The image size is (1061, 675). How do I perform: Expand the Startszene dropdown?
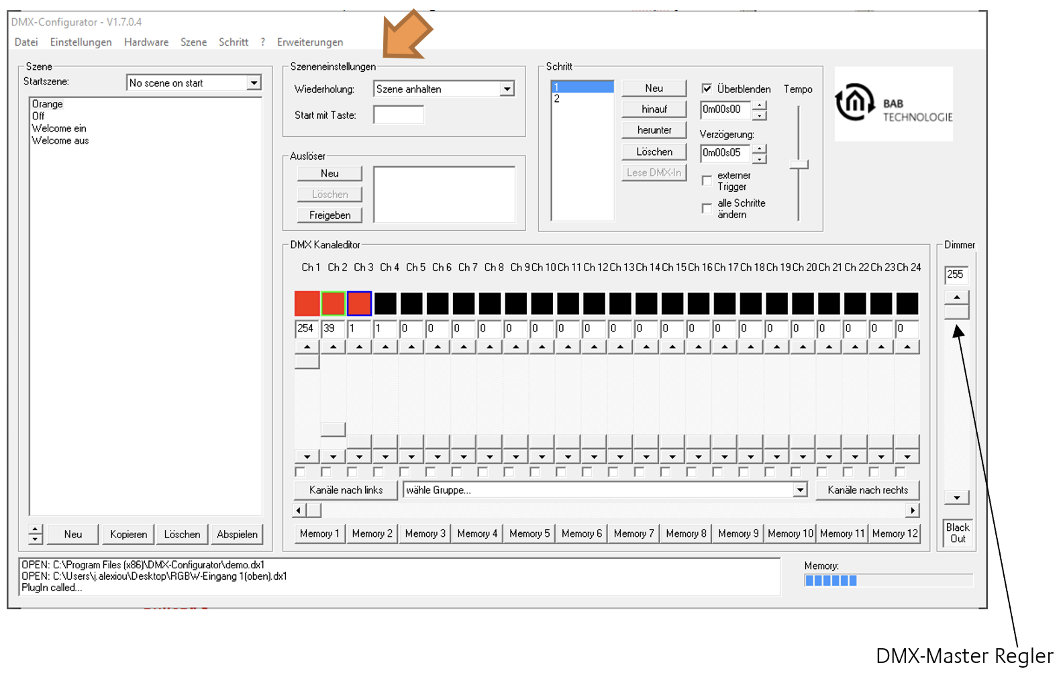(x=254, y=83)
